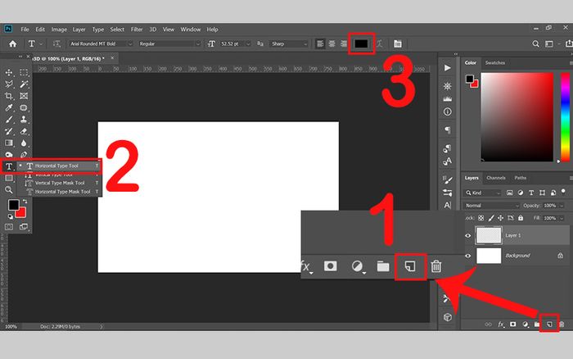The image size is (573, 359).
Task: Hide the Background layer eye icon
Action: [467, 256]
